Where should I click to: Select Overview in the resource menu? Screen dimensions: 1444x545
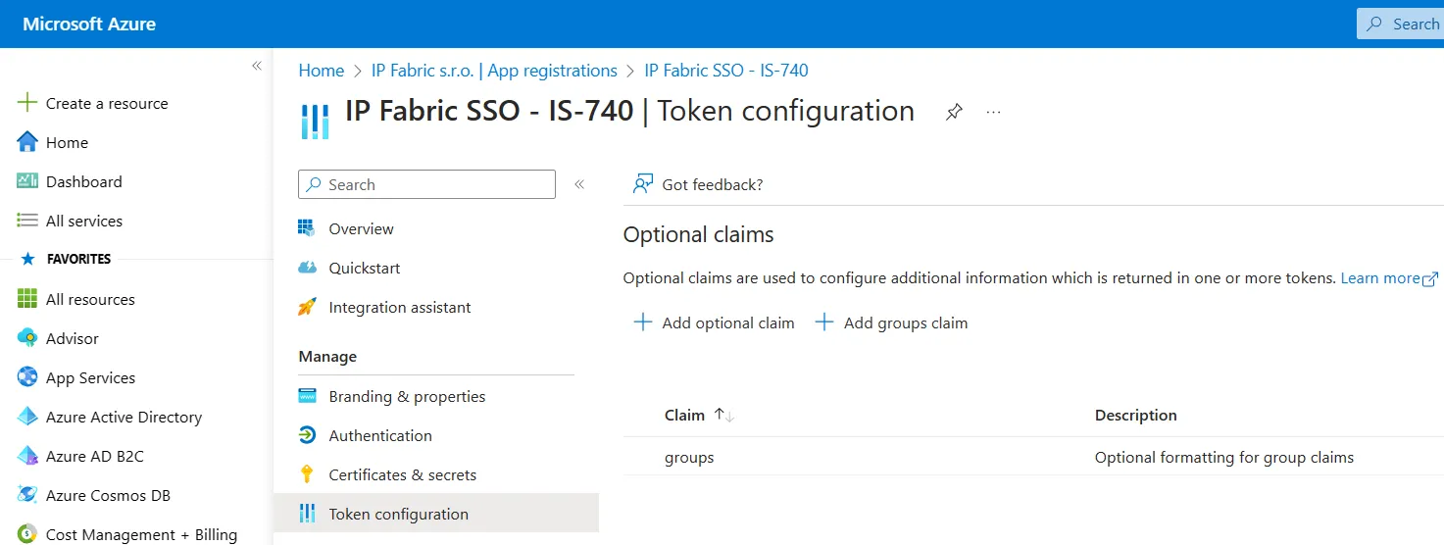point(361,228)
